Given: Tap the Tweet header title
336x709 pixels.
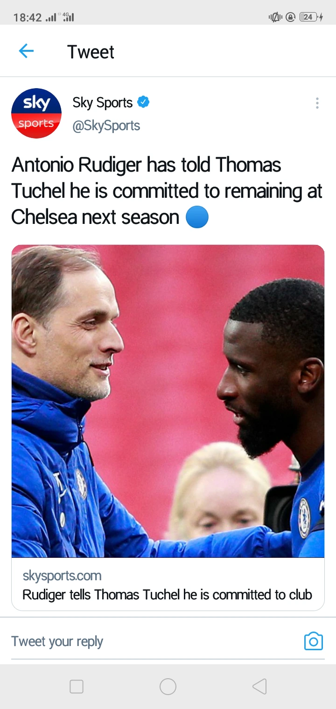Looking at the screenshot, I should tap(91, 52).
